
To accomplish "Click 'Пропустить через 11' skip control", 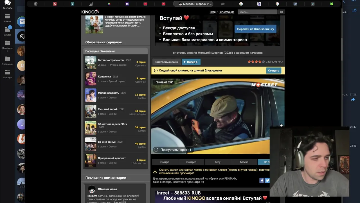I will (x=173, y=150).
